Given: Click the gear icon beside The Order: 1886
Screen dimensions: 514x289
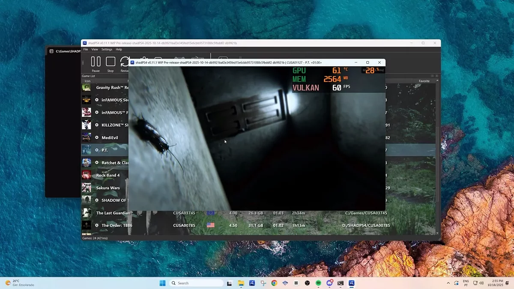Looking at the screenshot, I should click(97, 225).
